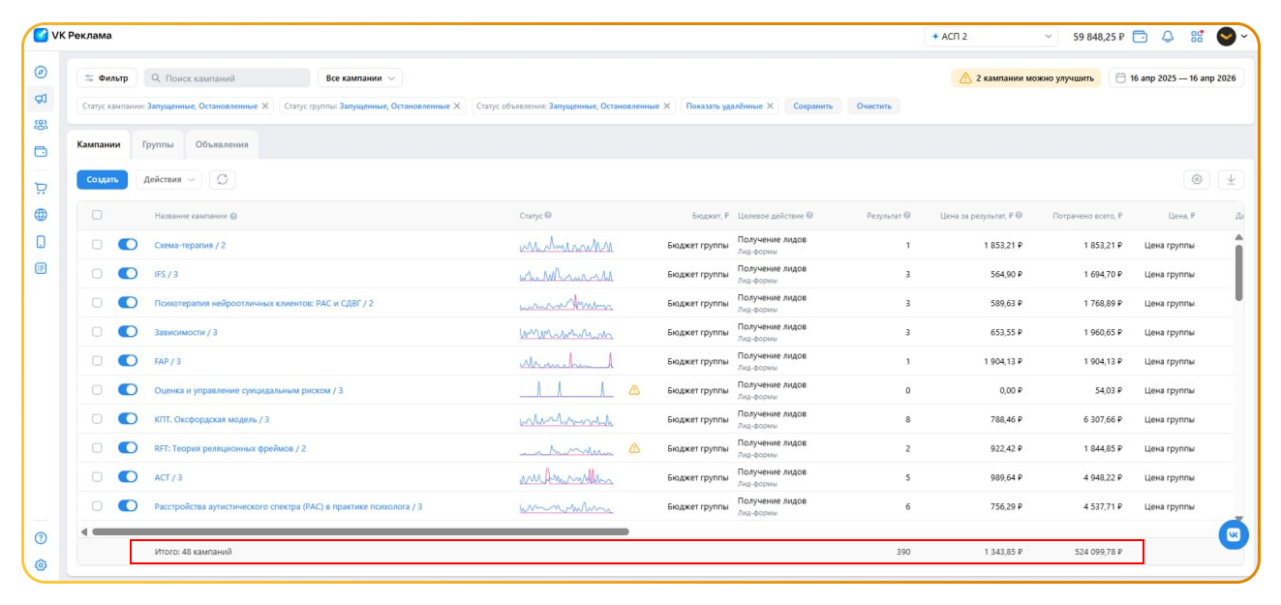This screenshot has height=605, width=1281.
Task: Open campaign link Зависимости / 3
Action: click(186, 332)
